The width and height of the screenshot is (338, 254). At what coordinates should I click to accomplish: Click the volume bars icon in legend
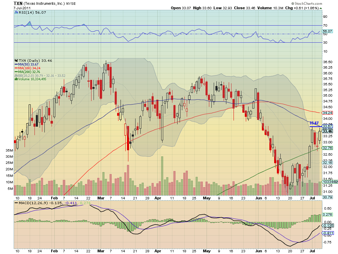16,79
